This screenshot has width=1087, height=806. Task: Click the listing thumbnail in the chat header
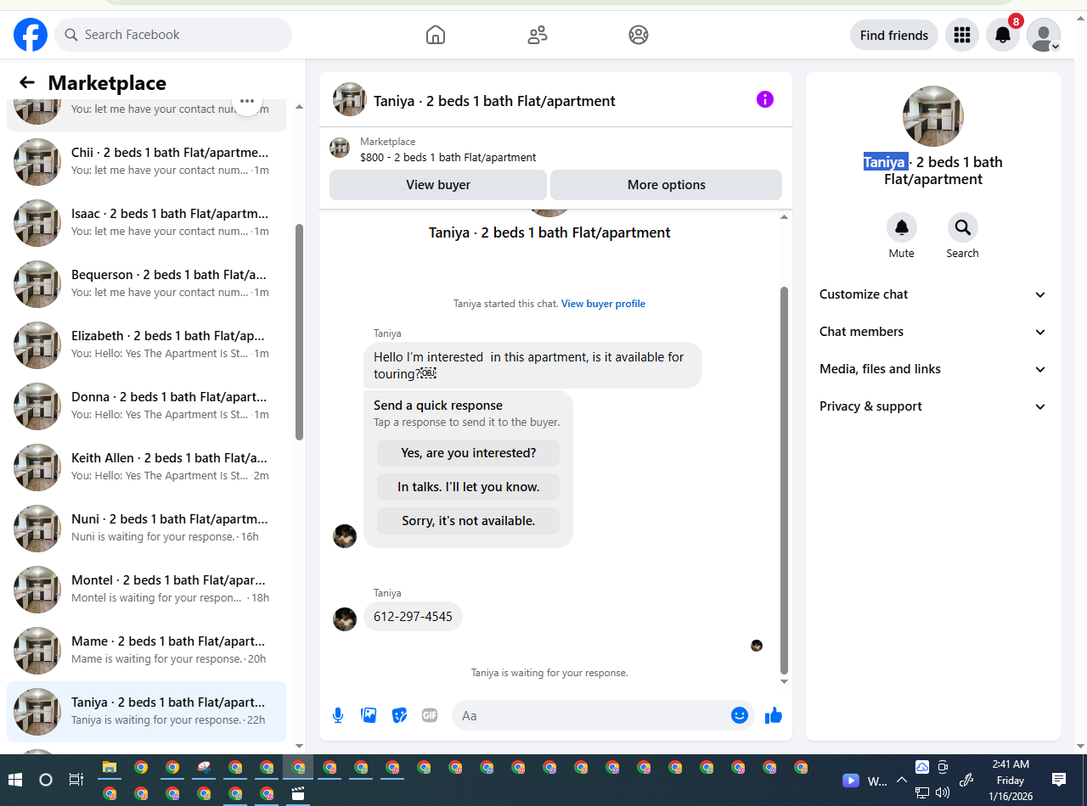(349, 99)
